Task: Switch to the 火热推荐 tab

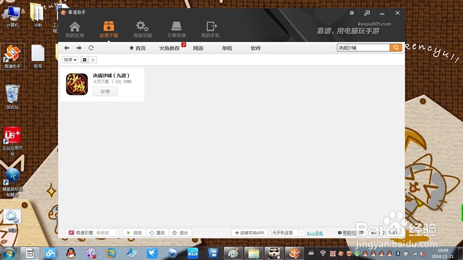Action: [169, 48]
